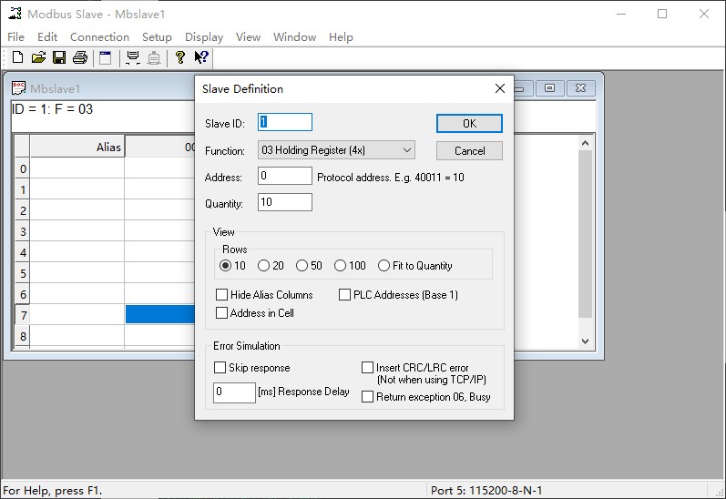Select 50 rows radio button

pyautogui.click(x=302, y=266)
